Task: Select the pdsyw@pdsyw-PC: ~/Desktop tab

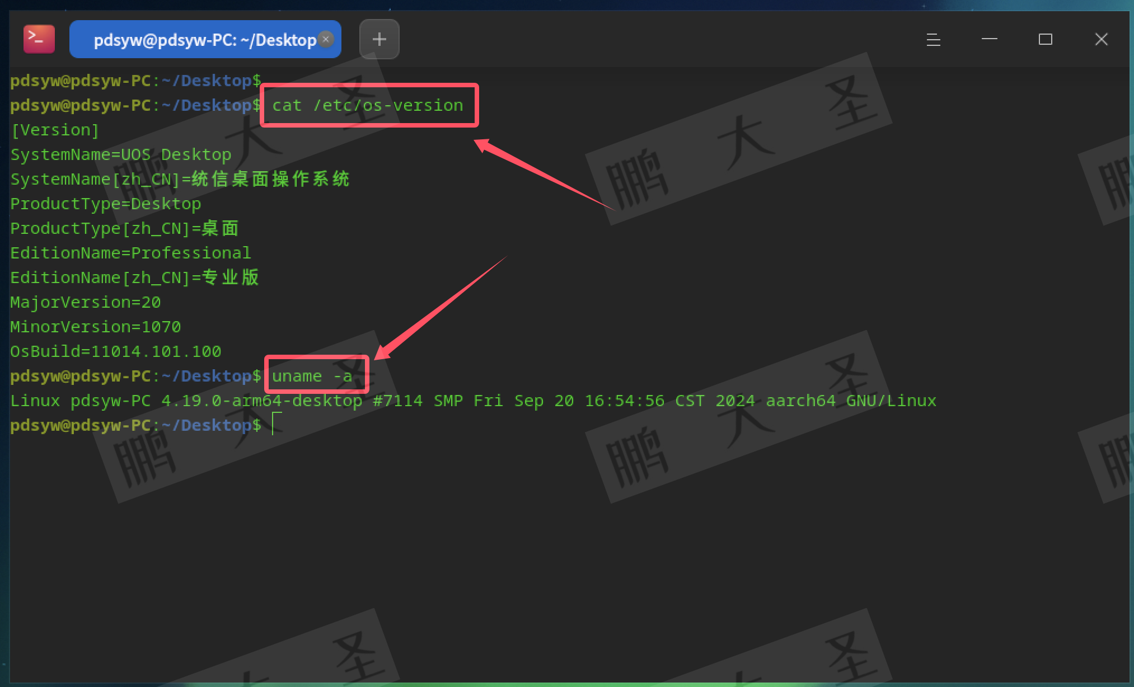Action: (204, 40)
